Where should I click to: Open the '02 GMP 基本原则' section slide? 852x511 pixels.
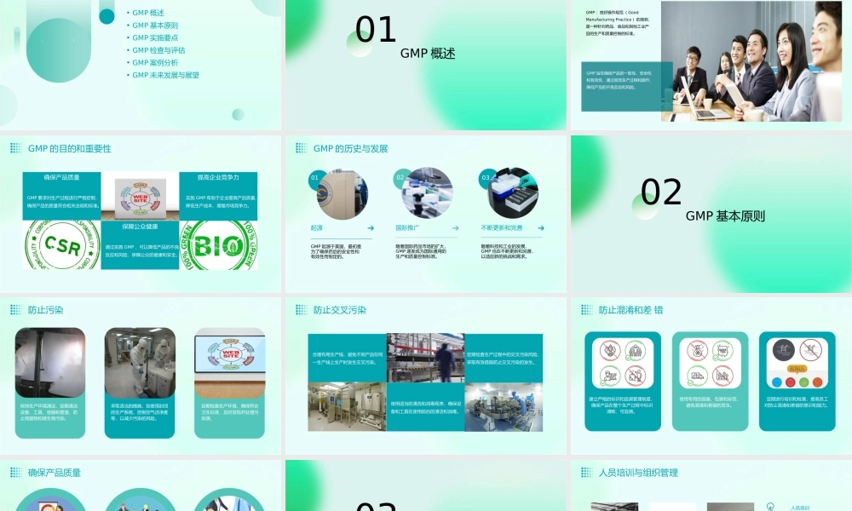(x=711, y=214)
